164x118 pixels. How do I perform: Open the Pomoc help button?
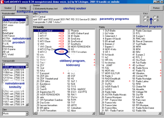click(156, 8)
